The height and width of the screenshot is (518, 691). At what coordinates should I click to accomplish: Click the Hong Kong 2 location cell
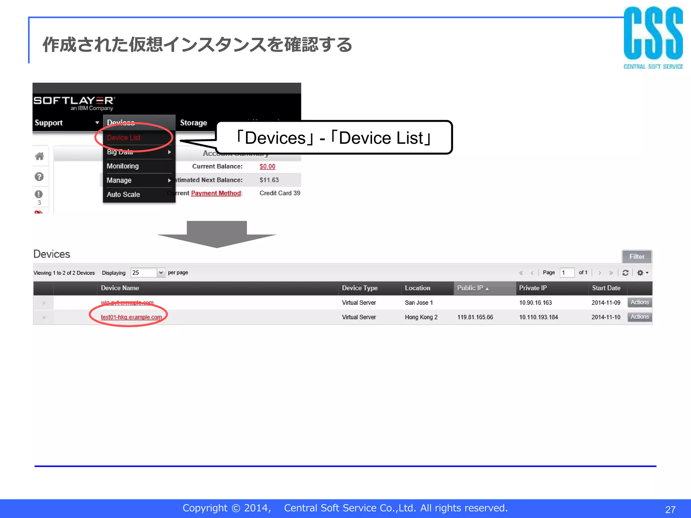click(x=421, y=317)
